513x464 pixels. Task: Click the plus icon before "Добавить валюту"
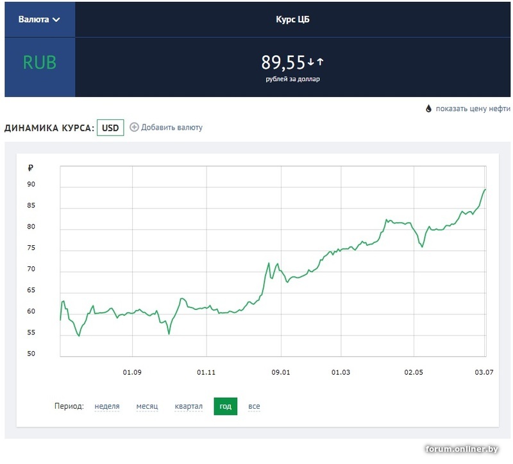click(x=134, y=127)
